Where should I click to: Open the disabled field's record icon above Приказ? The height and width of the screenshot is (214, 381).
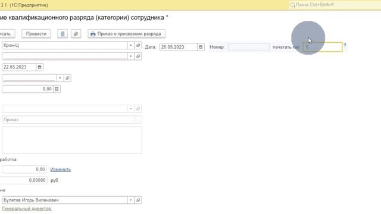pyautogui.click(x=138, y=109)
